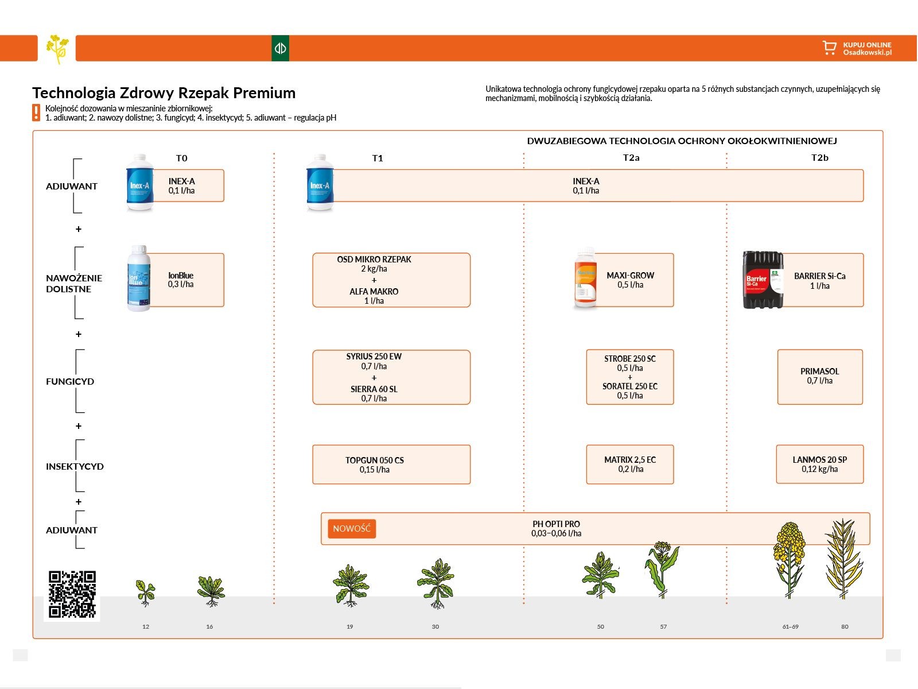Select the IonBlue 0,3 l/ha box

point(182,280)
